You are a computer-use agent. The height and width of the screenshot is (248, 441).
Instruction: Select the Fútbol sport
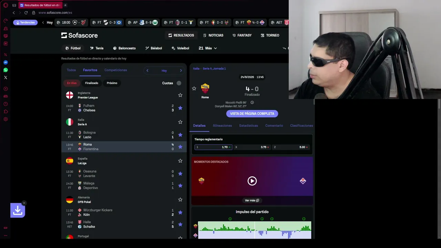coord(73,48)
